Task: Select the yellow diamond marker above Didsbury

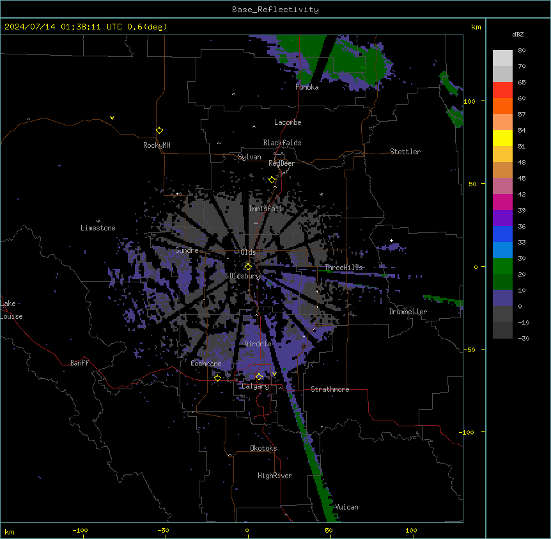Action: [248, 267]
